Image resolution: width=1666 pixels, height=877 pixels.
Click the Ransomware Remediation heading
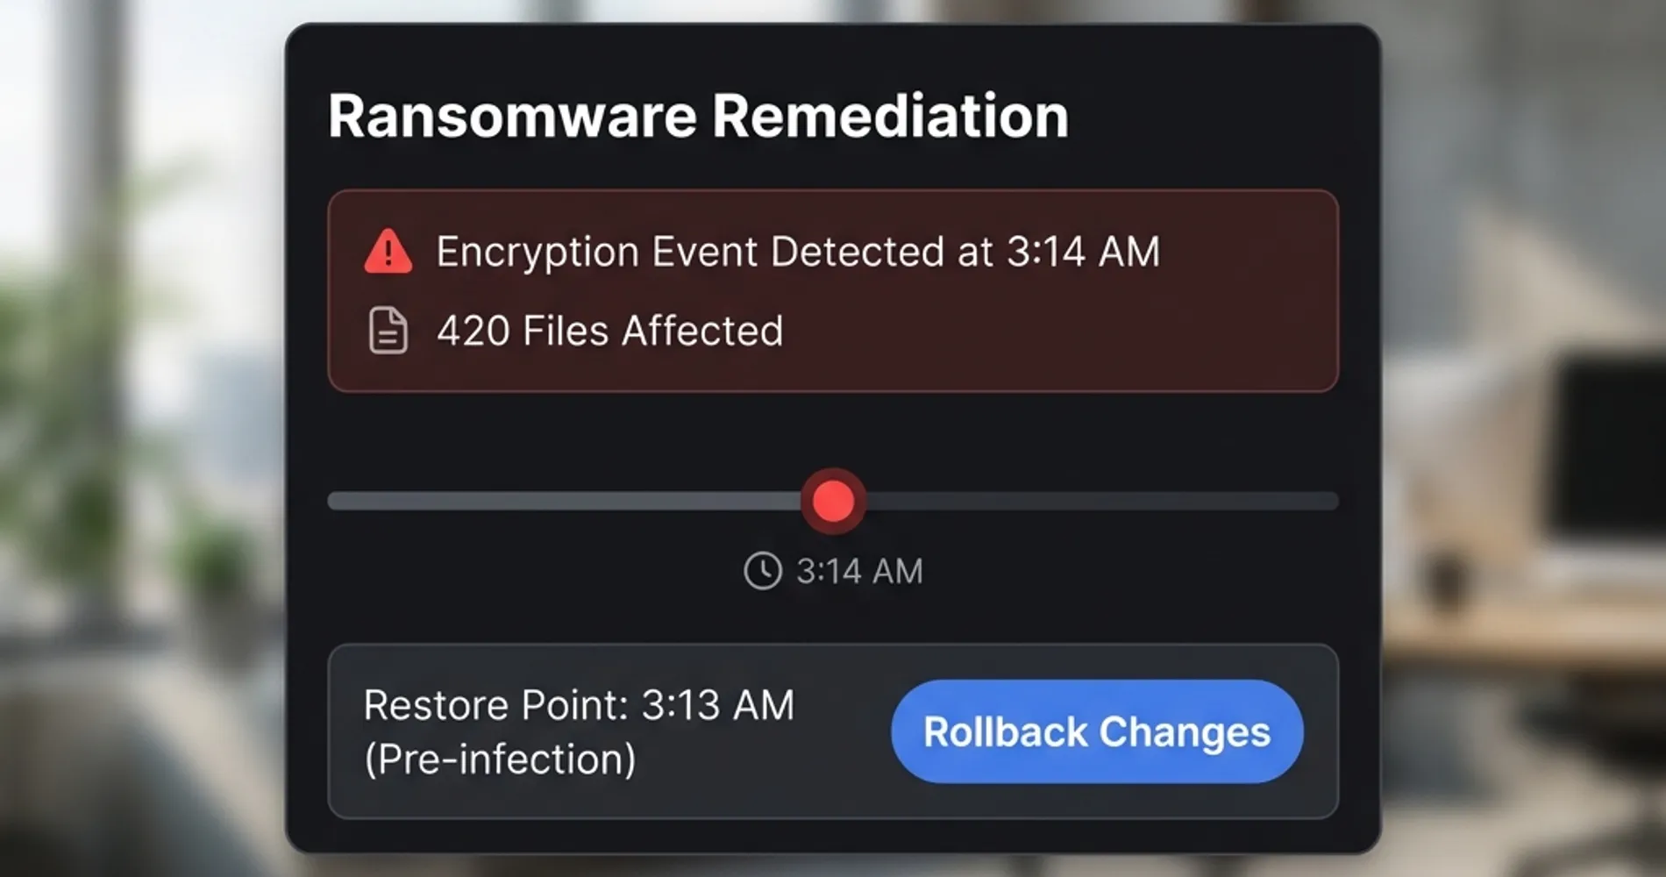(698, 116)
